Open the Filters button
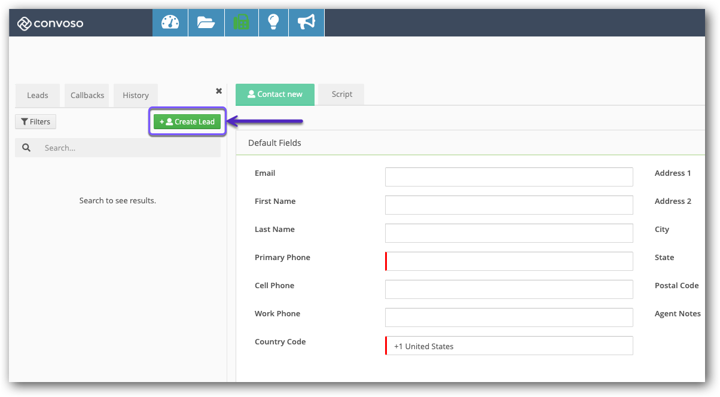The width and height of the screenshot is (720, 397). [x=35, y=122]
